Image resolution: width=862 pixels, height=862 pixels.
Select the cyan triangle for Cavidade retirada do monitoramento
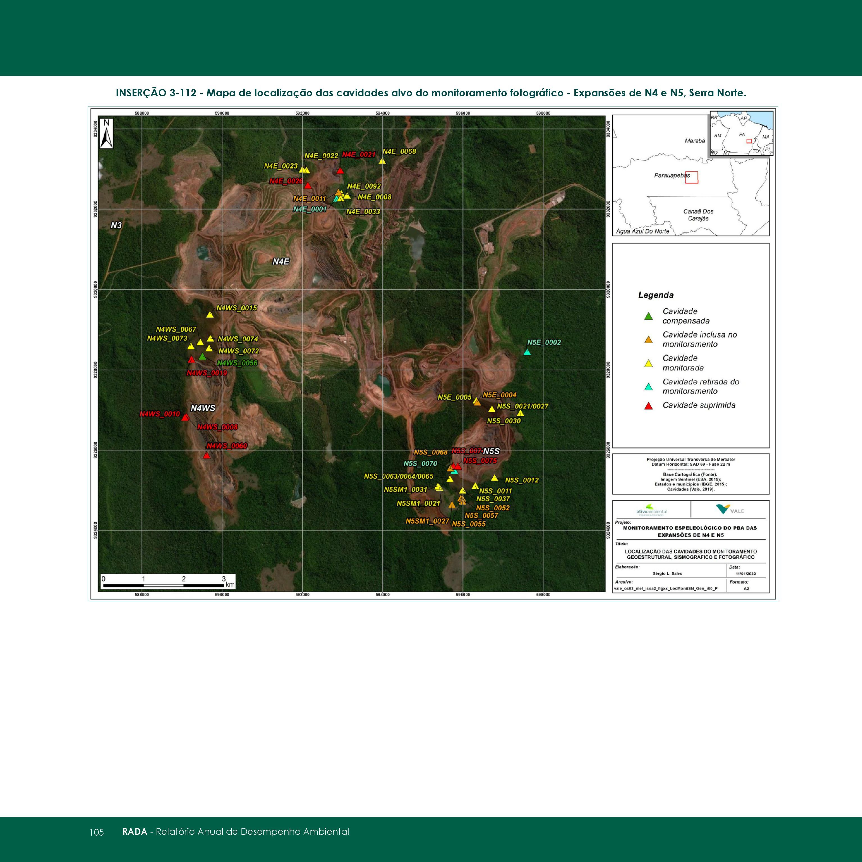pos(649,387)
